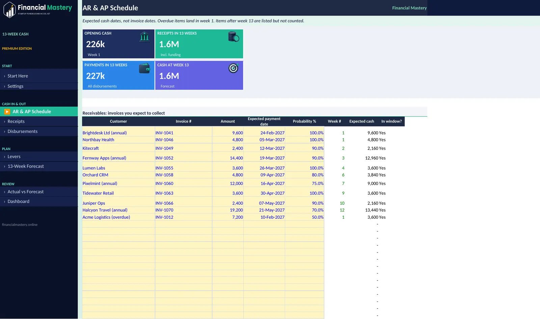Click the bank icon on Opening Cash card
The image size is (540, 319).
pos(144,36)
